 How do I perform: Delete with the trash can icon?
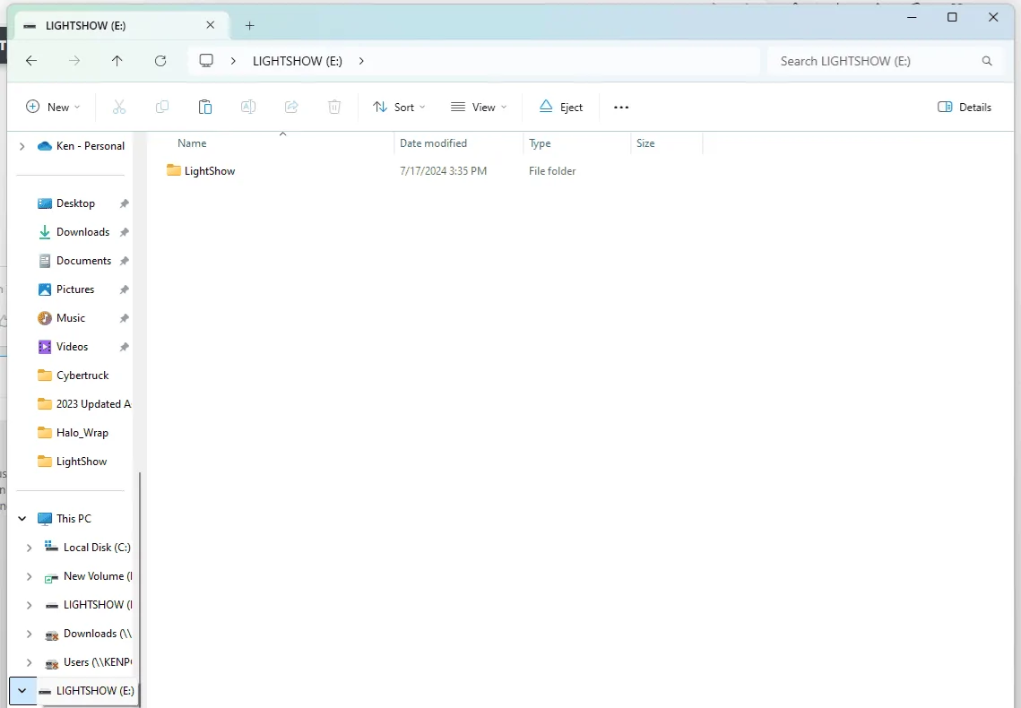(x=334, y=107)
